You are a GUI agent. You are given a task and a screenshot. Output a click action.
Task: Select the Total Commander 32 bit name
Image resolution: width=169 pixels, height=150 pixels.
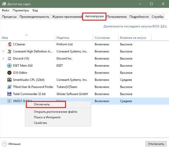click(29, 94)
